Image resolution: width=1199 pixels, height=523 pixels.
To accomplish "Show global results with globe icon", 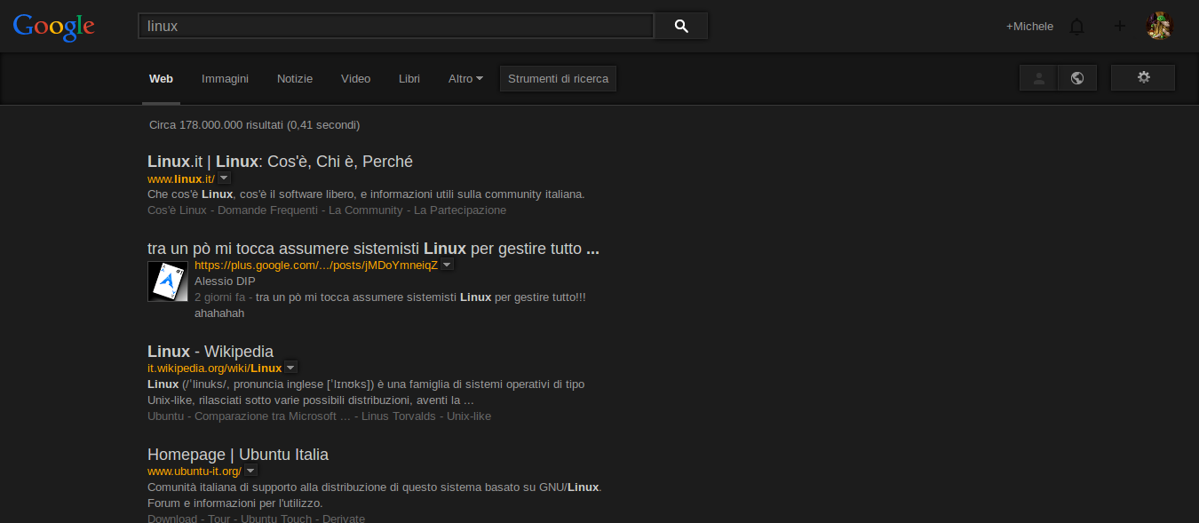I will pyautogui.click(x=1077, y=78).
